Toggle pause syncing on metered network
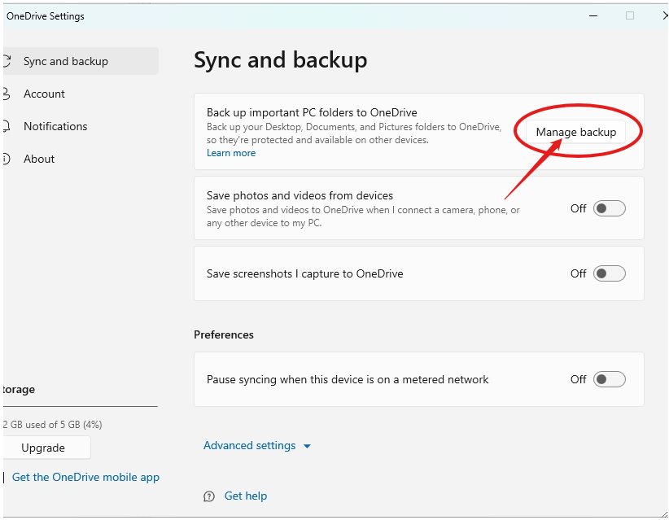The height and width of the screenshot is (520, 669). coord(609,379)
